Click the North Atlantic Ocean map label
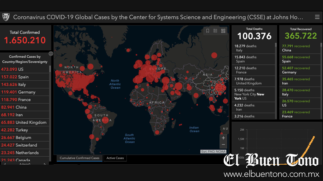The height and width of the screenshot is (181, 323). (115, 84)
